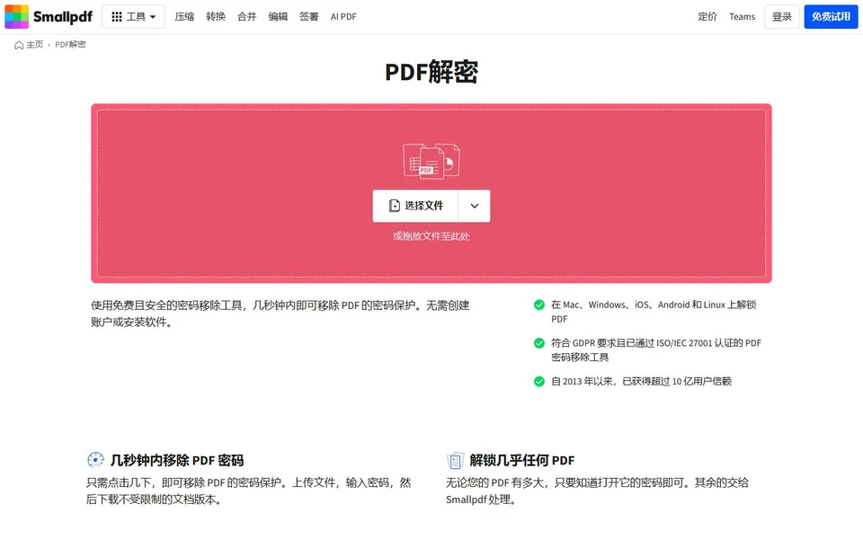Select the 合并 menu item
The height and width of the screenshot is (539, 863).
coord(246,17)
